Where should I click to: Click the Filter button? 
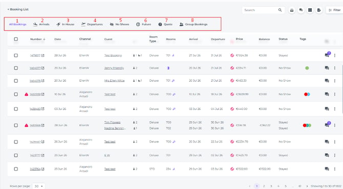[335, 10]
